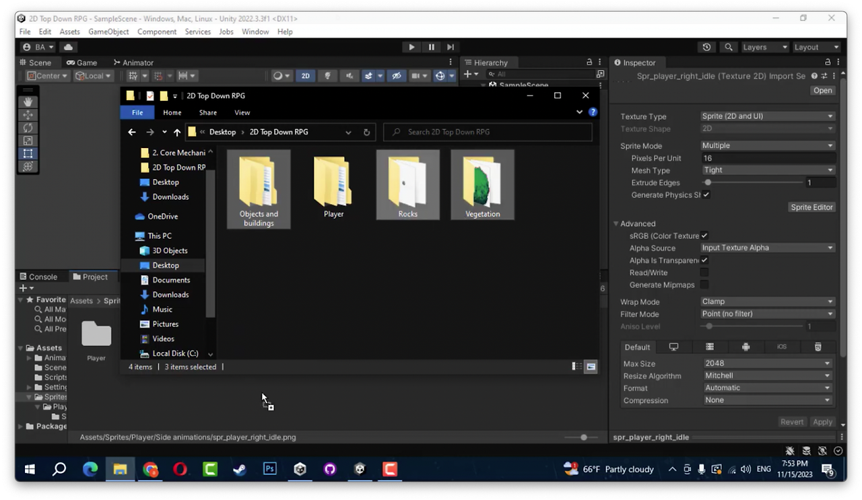Image resolution: width=862 pixels, height=500 pixels.
Task: Select the Rotate tool in Scene toolbar
Action: [x=28, y=128]
